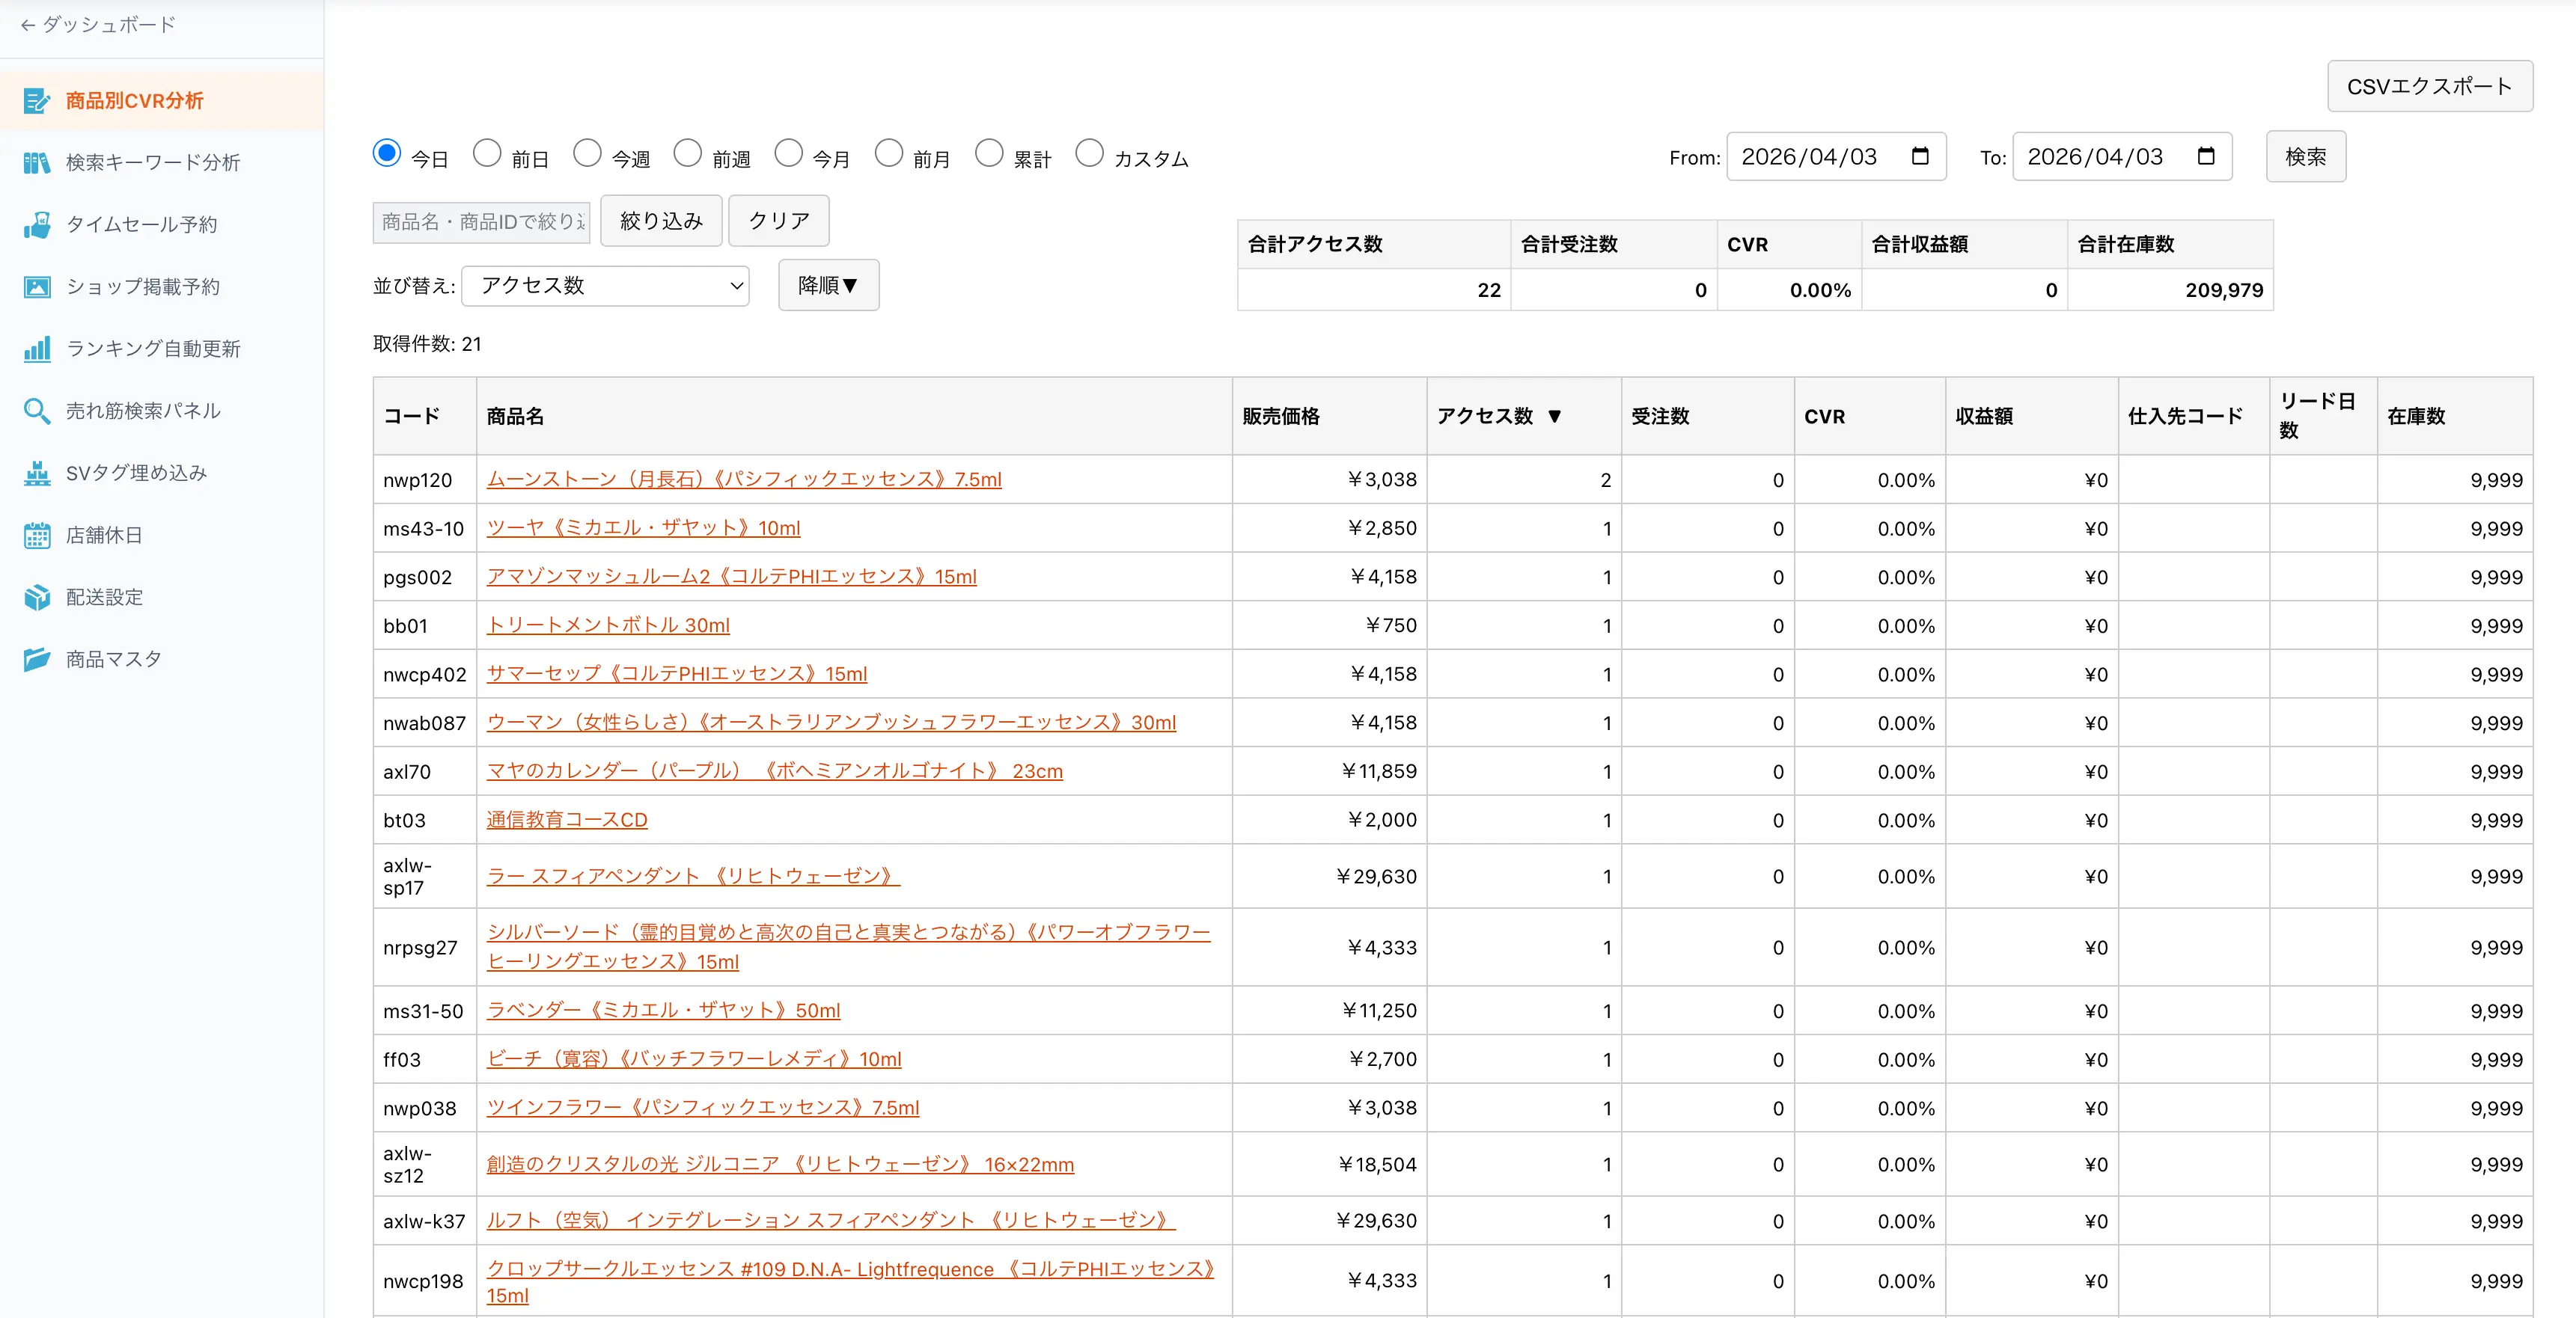Image resolution: width=2576 pixels, height=1318 pixels.
Task: Select the 前月 radio button
Action: pos(889,153)
